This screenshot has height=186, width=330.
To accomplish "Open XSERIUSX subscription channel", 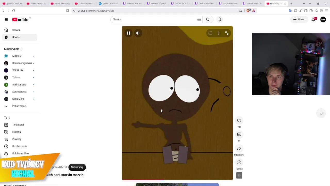I will pyautogui.click(x=19, y=70).
